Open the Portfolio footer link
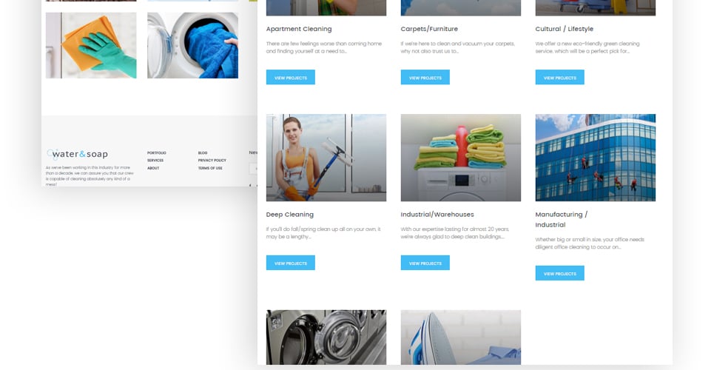 point(157,153)
